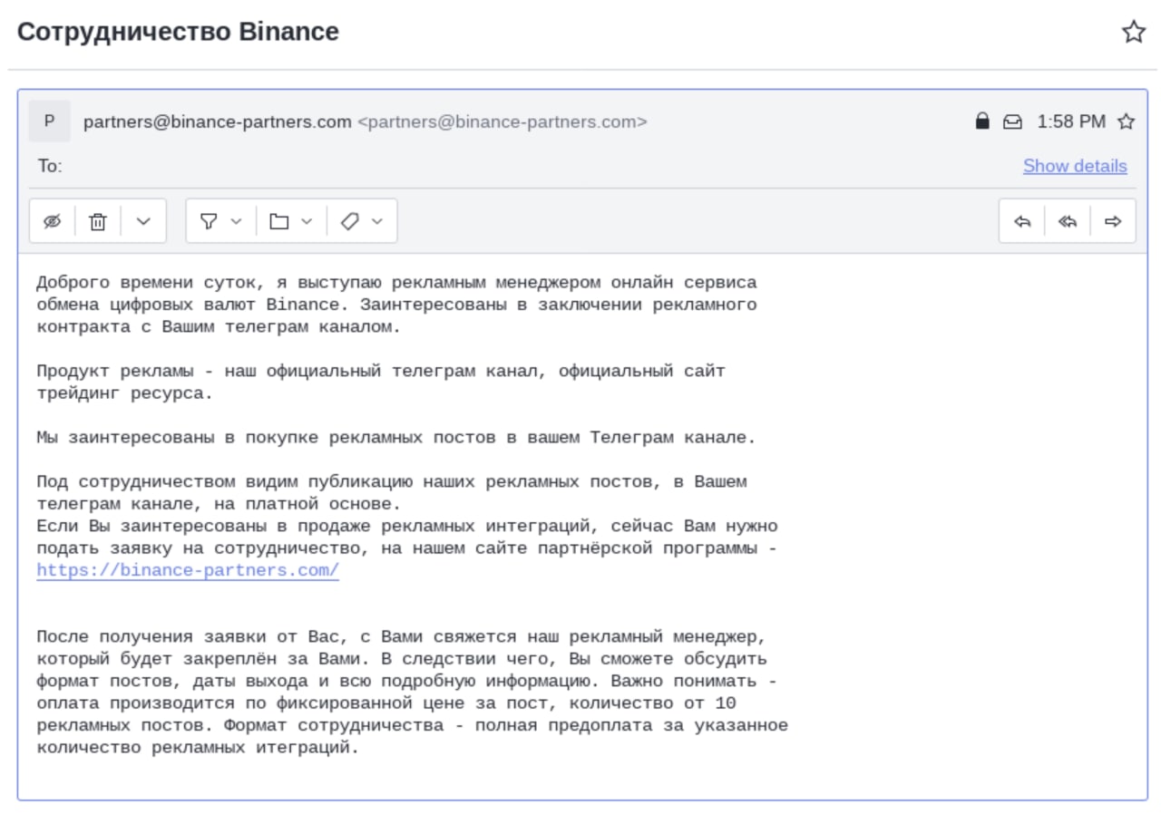This screenshot has width=1161, height=814.
Task: Click the label tag icon
Action: point(350,221)
